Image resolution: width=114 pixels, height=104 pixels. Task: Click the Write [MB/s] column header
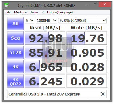click(x=87, y=28)
